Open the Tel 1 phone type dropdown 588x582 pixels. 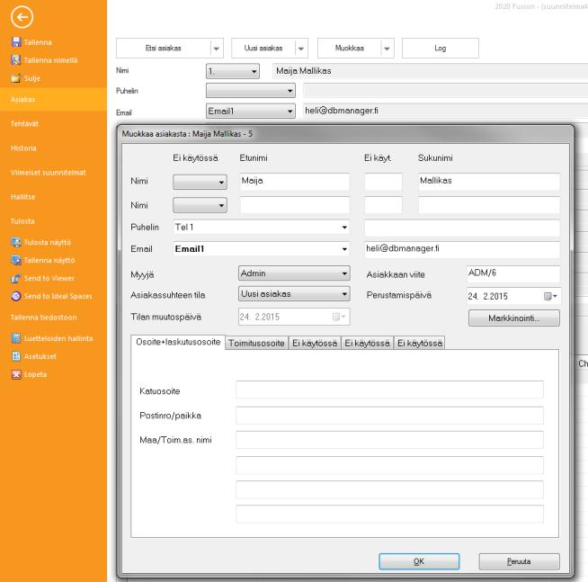click(262, 228)
